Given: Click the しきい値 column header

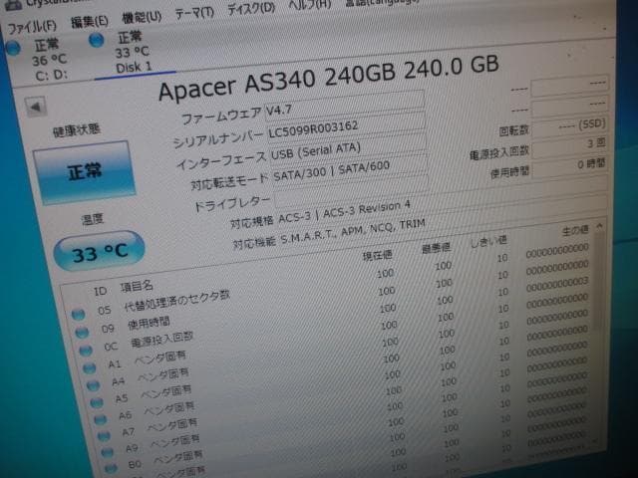Looking at the screenshot, I should pyautogui.click(x=488, y=241).
